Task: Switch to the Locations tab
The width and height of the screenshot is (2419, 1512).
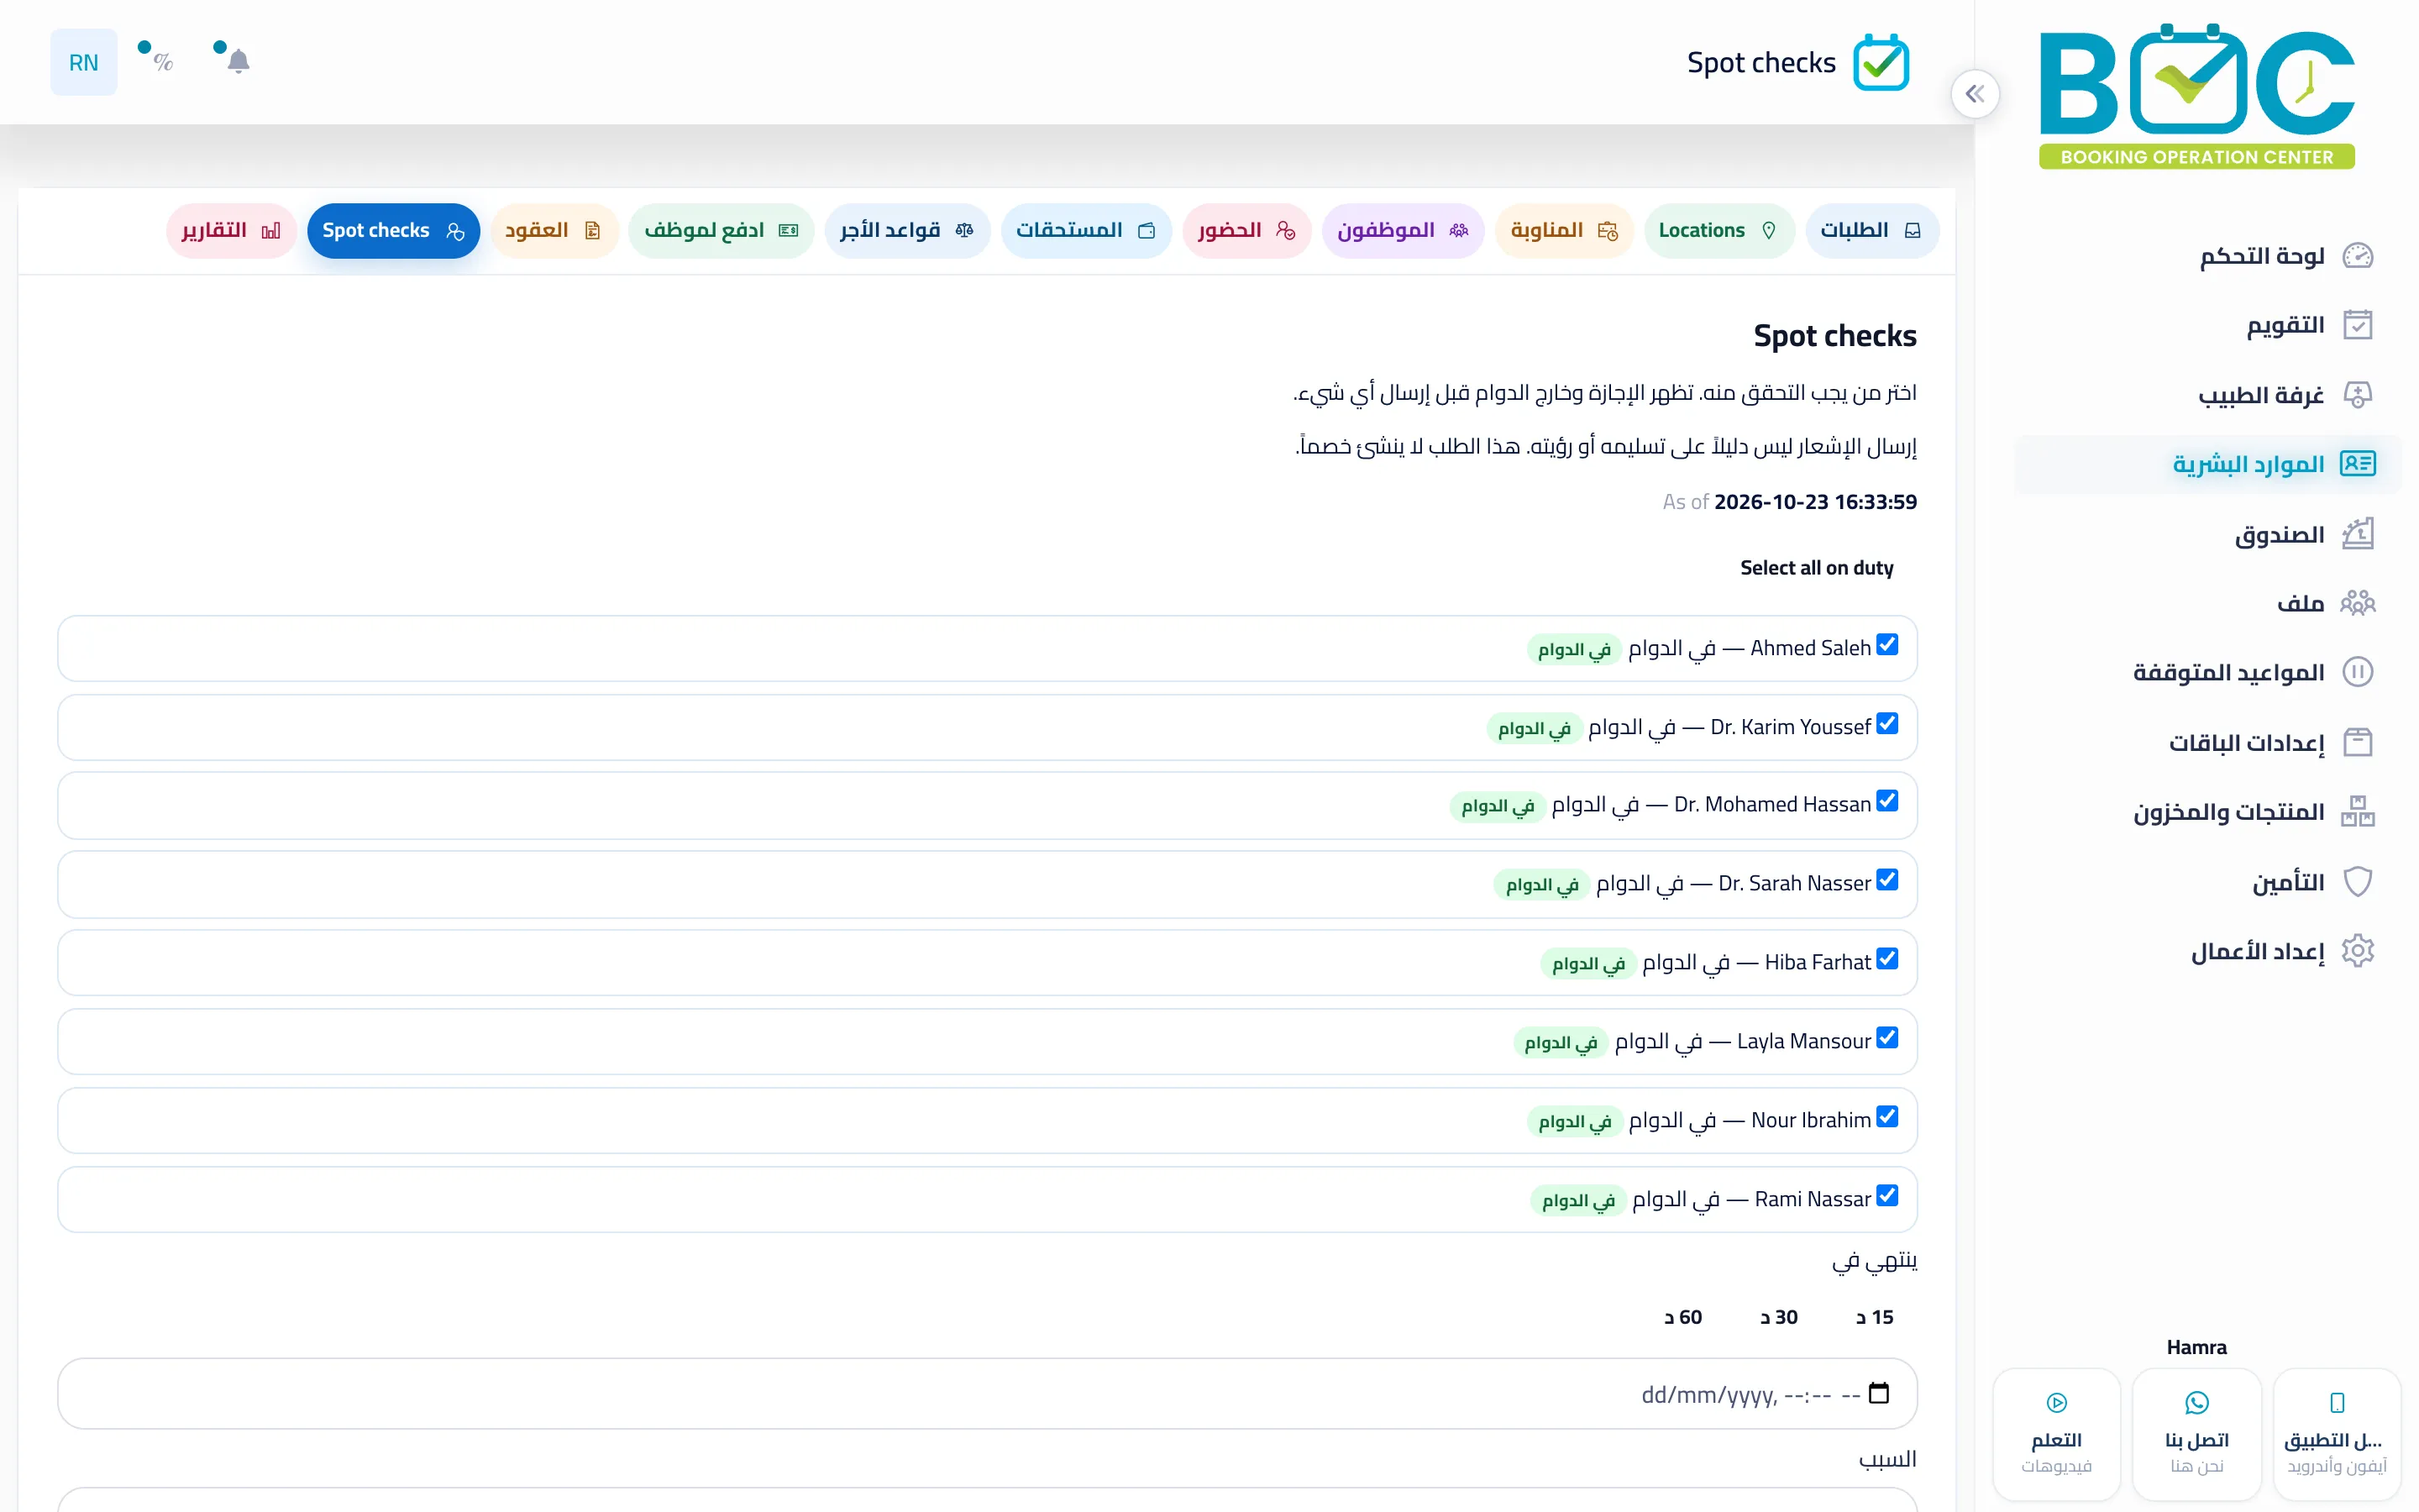Action: pos(1718,231)
